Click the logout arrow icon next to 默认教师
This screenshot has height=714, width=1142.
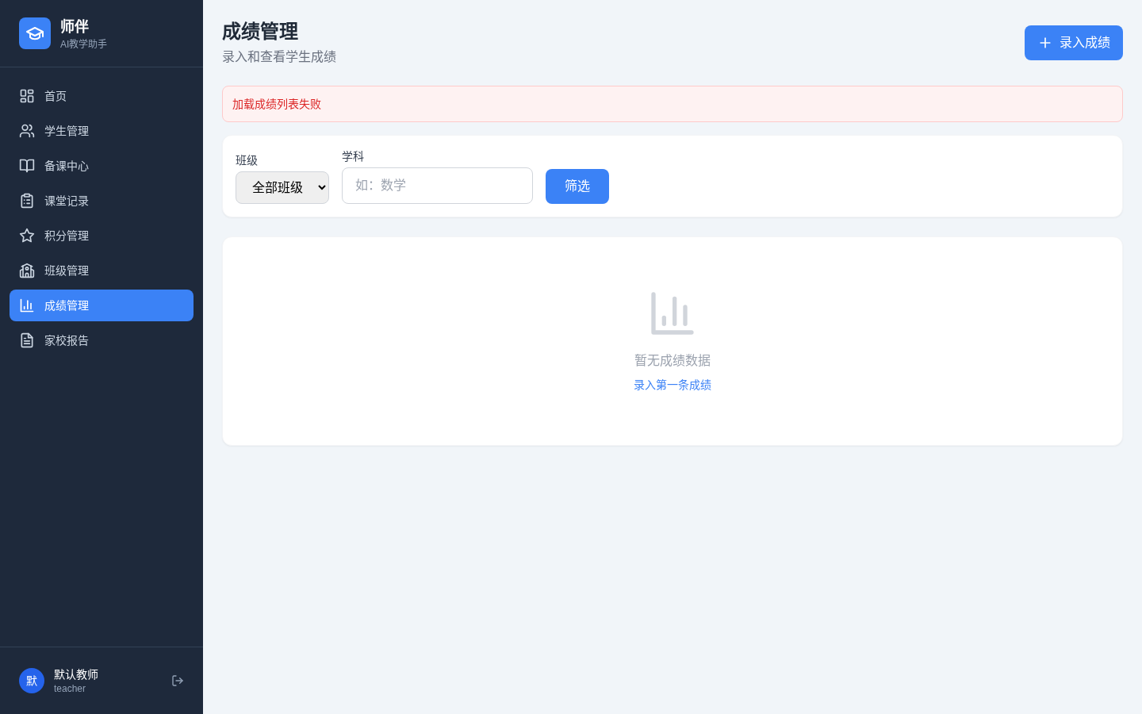point(178,681)
